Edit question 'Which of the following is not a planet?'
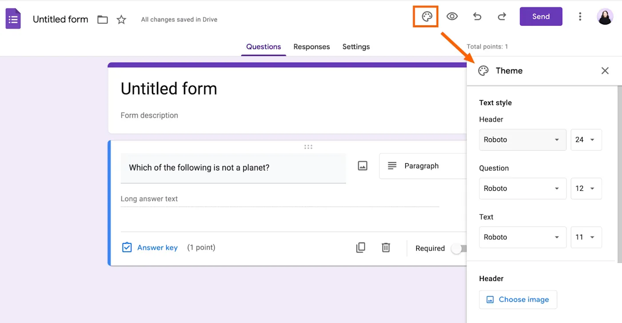622x323 pixels. point(233,168)
